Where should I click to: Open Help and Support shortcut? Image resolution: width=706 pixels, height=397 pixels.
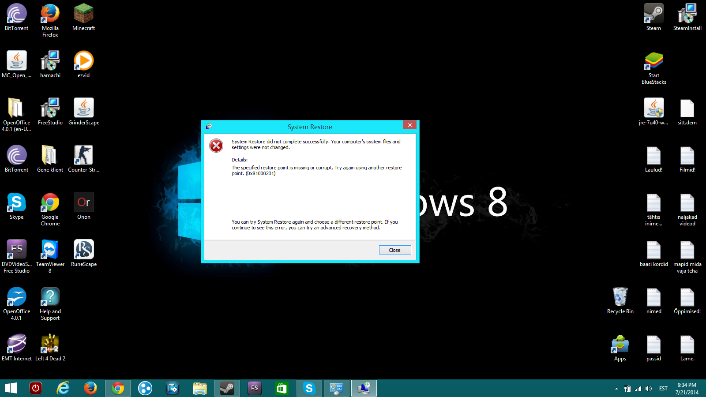(x=50, y=303)
